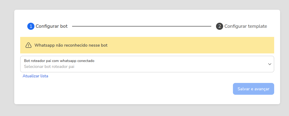Viewport: 289px width, 116px height.
Task: Click the stepper progress line
Action: (x=142, y=26)
